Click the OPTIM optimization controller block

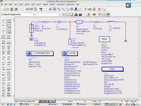pos(70,53)
